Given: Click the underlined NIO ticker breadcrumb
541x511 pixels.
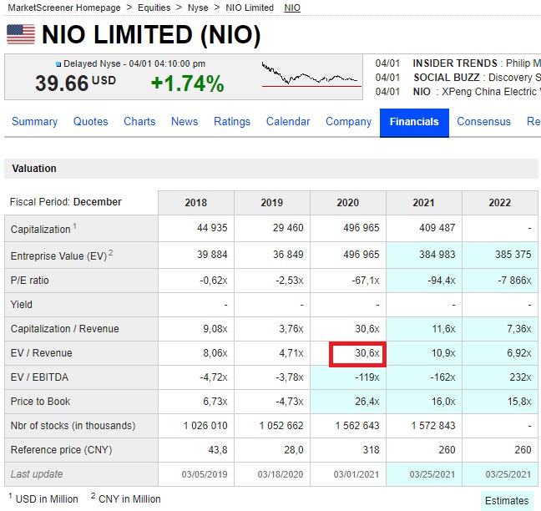Looking at the screenshot, I should point(292,8).
